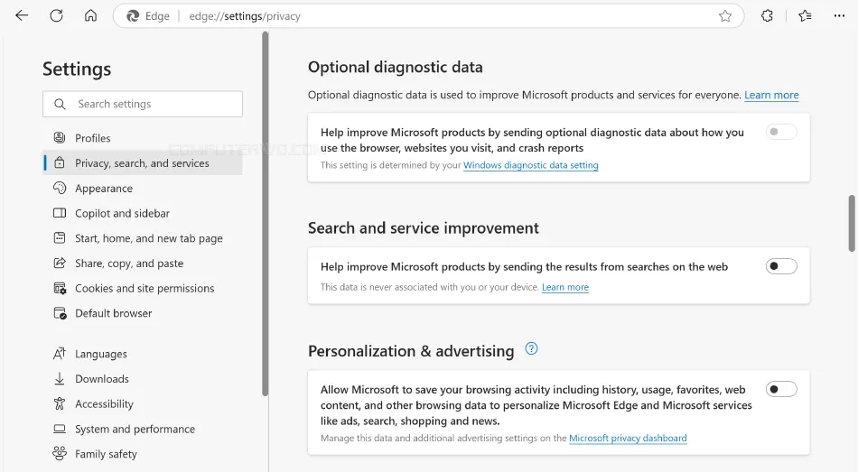This screenshot has height=472, width=858.
Task: Enable browsing activity personalization toggle
Action: pos(781,389)
